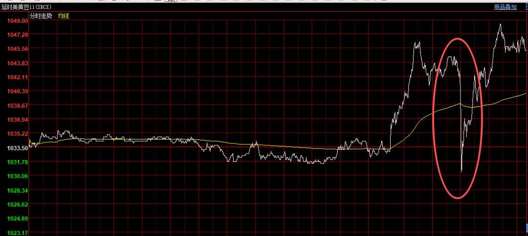The image size is (528, 236).
Task: Click the yellow average line's right end
Action: pyautogui.click(x=526, y=93)
